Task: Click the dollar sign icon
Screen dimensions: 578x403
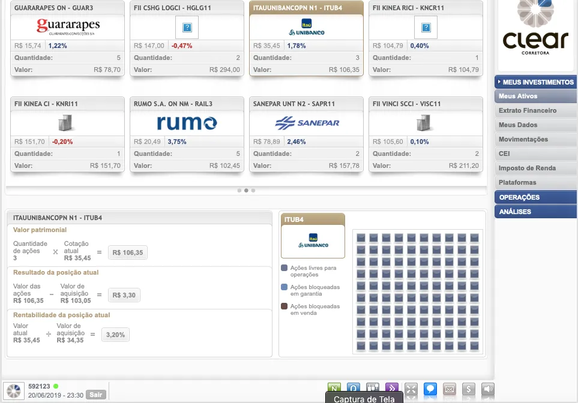Action: coord(469,389)
